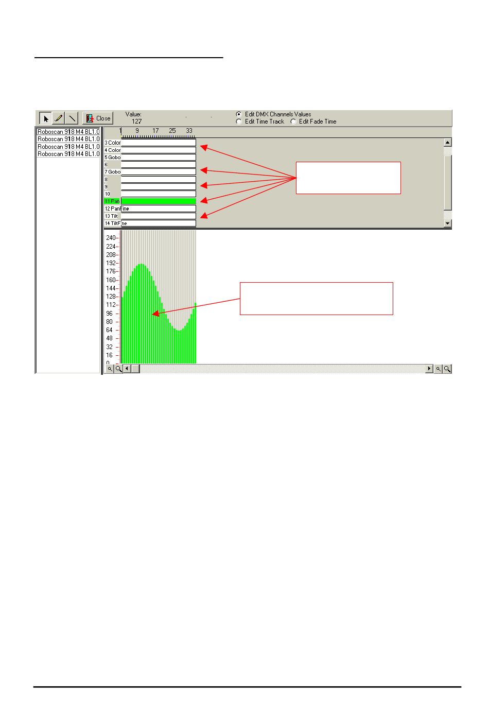Click large zoom-in magnifier at bottom left
The height and width of the screenshot is (710, 489).
(118, 369)
